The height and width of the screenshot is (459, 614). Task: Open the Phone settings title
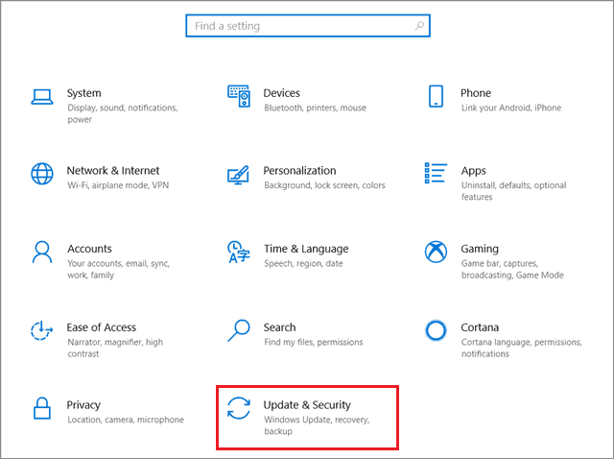476,93
